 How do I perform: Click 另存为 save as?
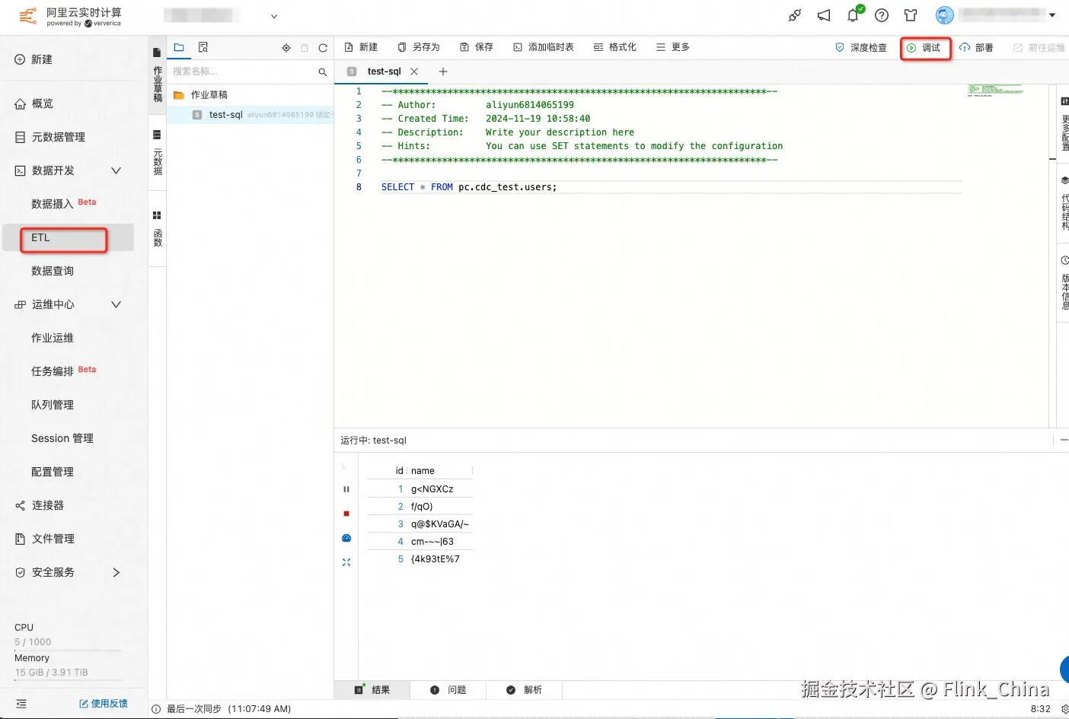click(x=420, y=47)
